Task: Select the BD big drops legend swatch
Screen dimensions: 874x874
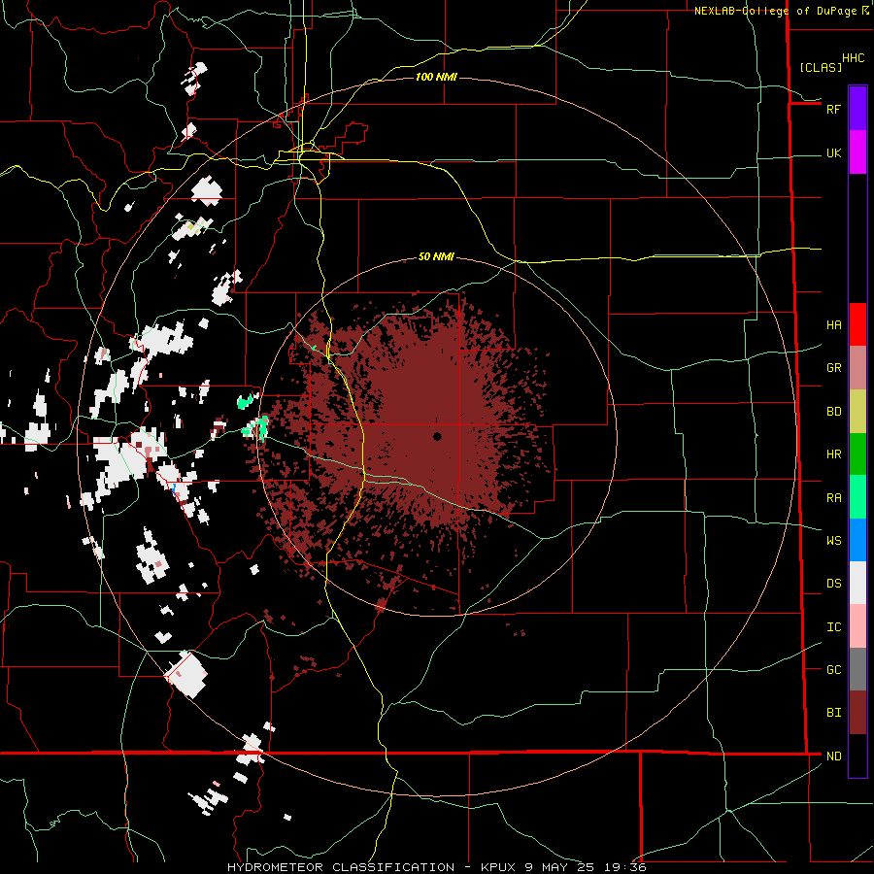Action: pyautogui.click(x=857, y=412)
